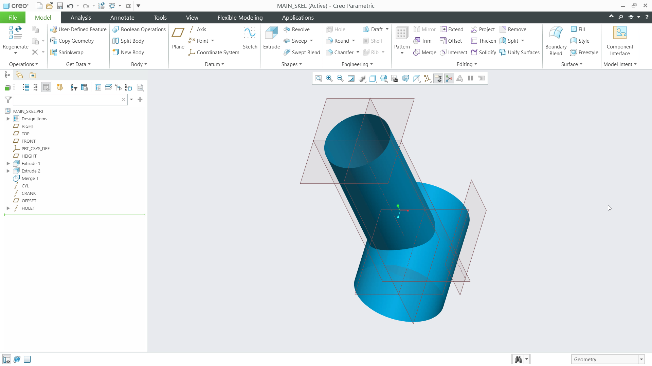
Task: Click the Save icon in quick access
Action: 60,6
